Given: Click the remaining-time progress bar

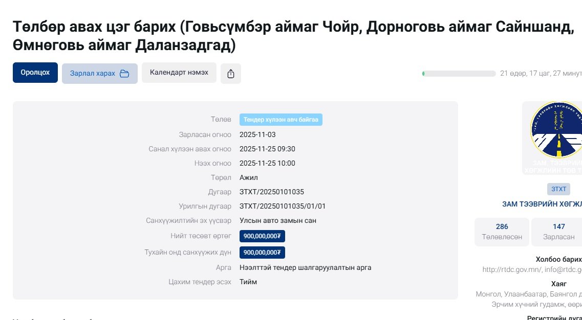Looking at the screenshot, I should point(459,74).
